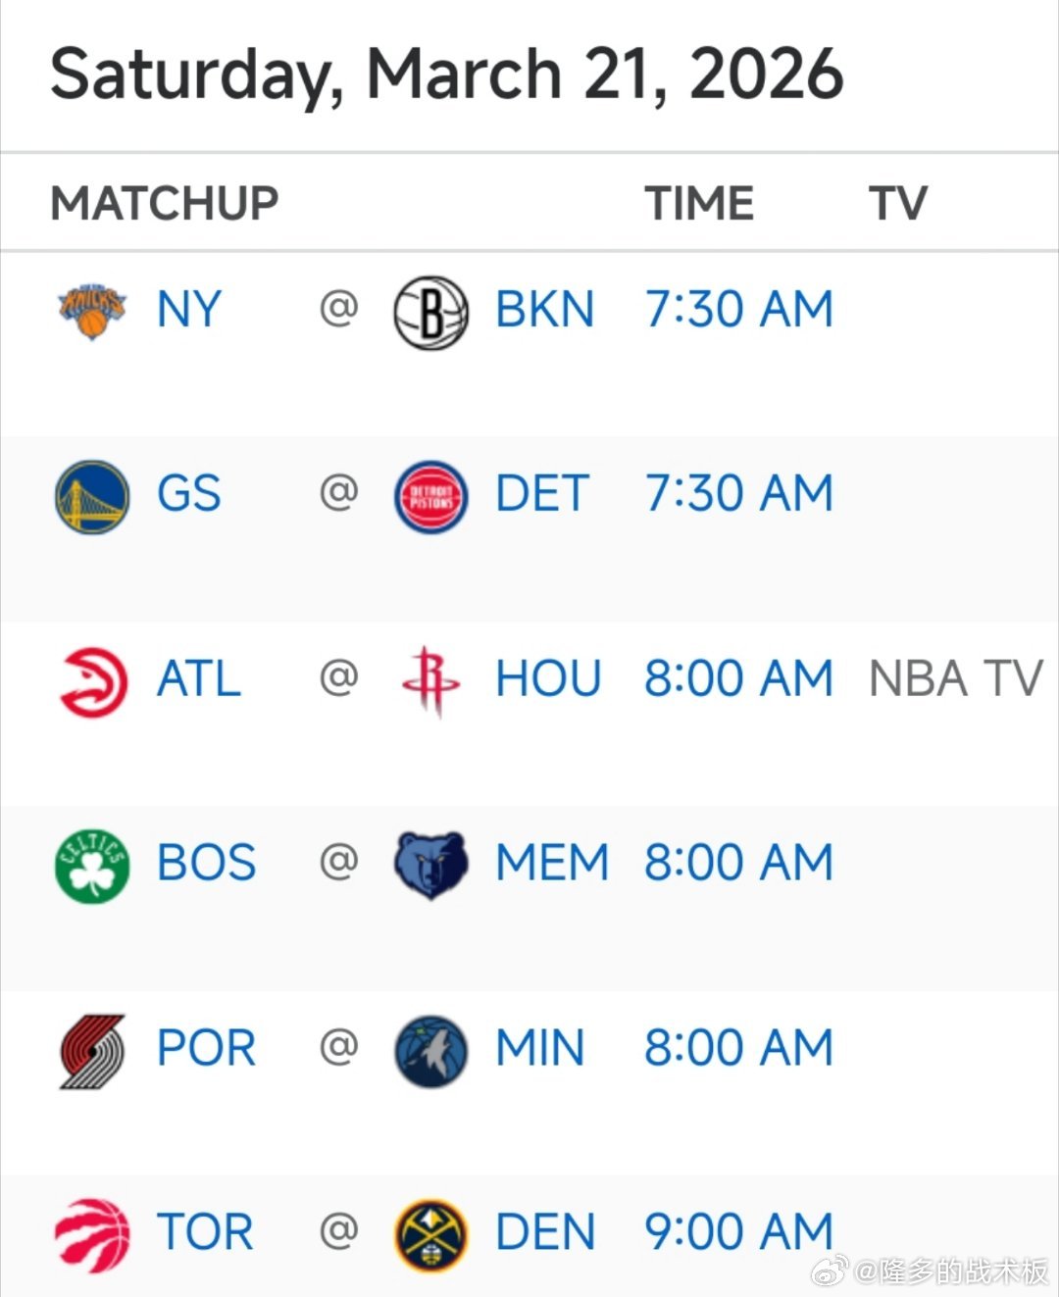Viewport: 1059px width, 1297px height.
Task: Click the Brooklyn Nets logo
Action: coord(430,313)
